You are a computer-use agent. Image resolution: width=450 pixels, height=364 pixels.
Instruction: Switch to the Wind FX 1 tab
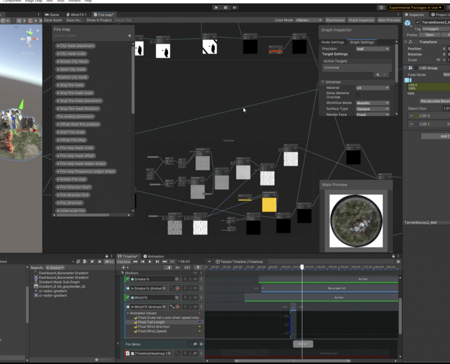(77, 14)
